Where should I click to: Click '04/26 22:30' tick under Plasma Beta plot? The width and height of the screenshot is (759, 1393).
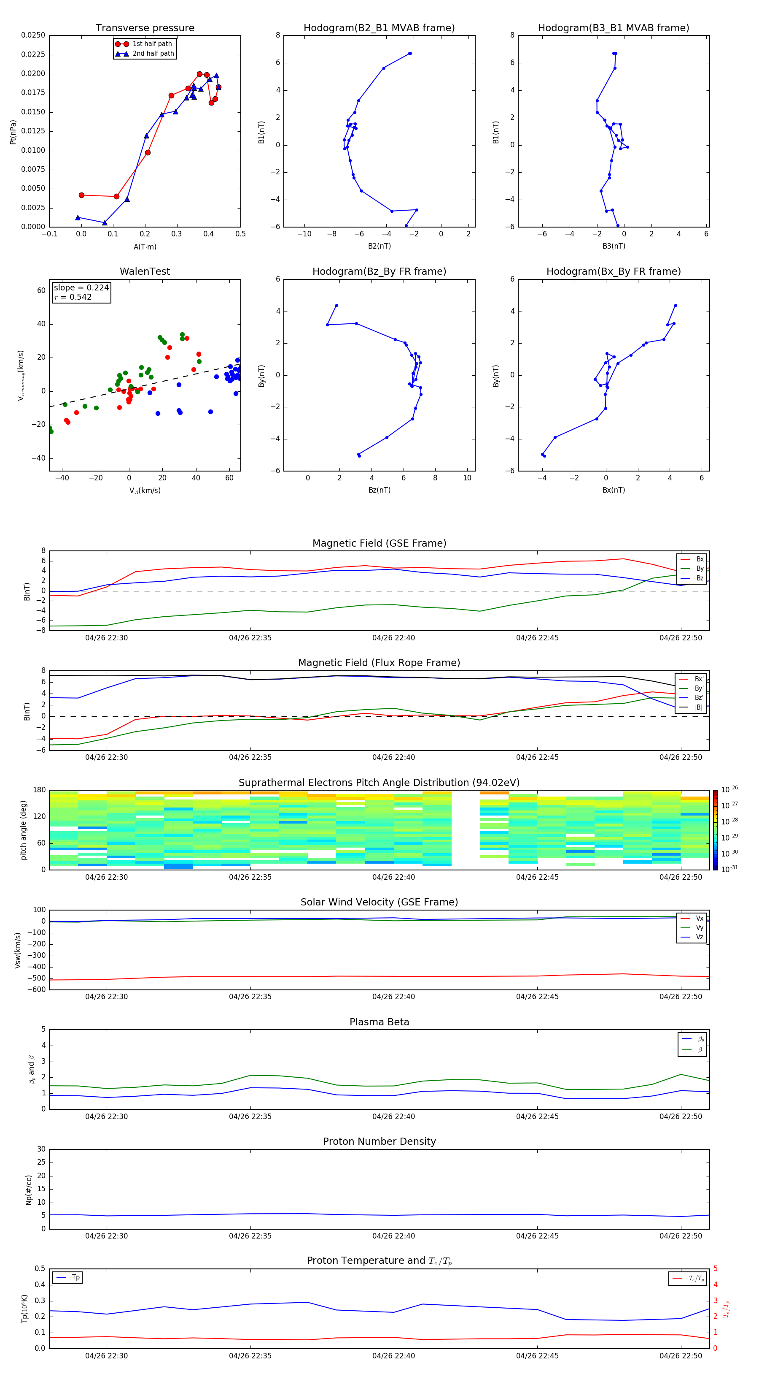click(106, 1117)
